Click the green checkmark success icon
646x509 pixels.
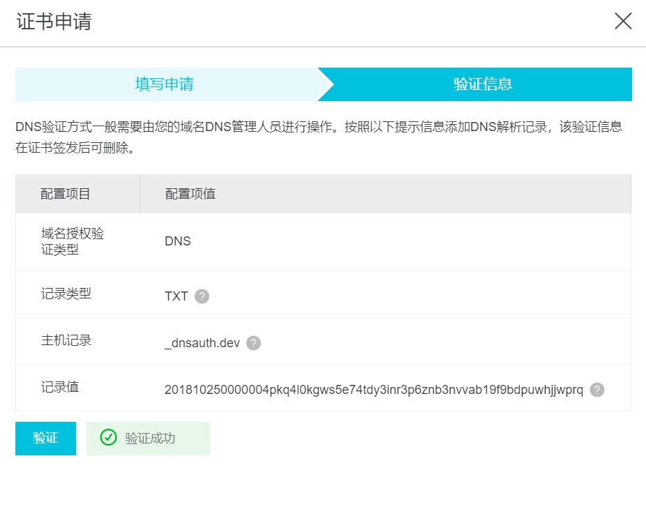108,438
